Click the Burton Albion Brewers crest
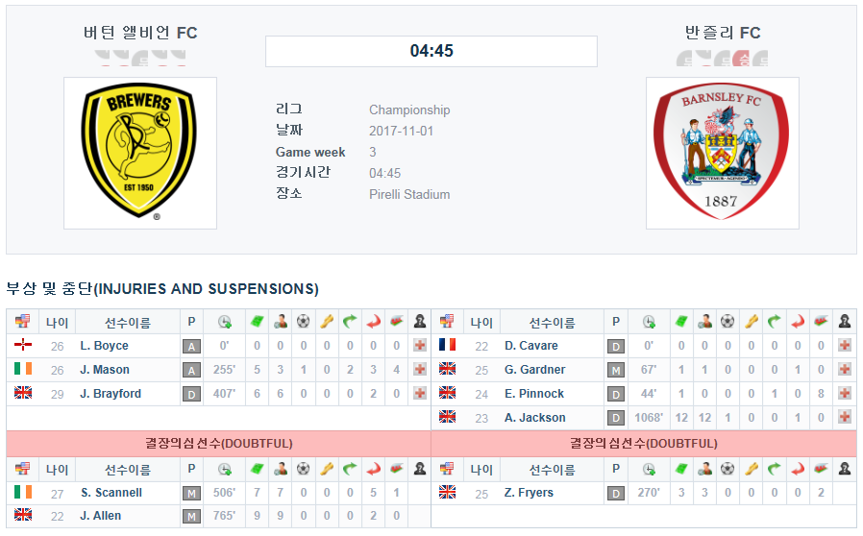The width and height of the screenshot is (863, 536). 139,153
